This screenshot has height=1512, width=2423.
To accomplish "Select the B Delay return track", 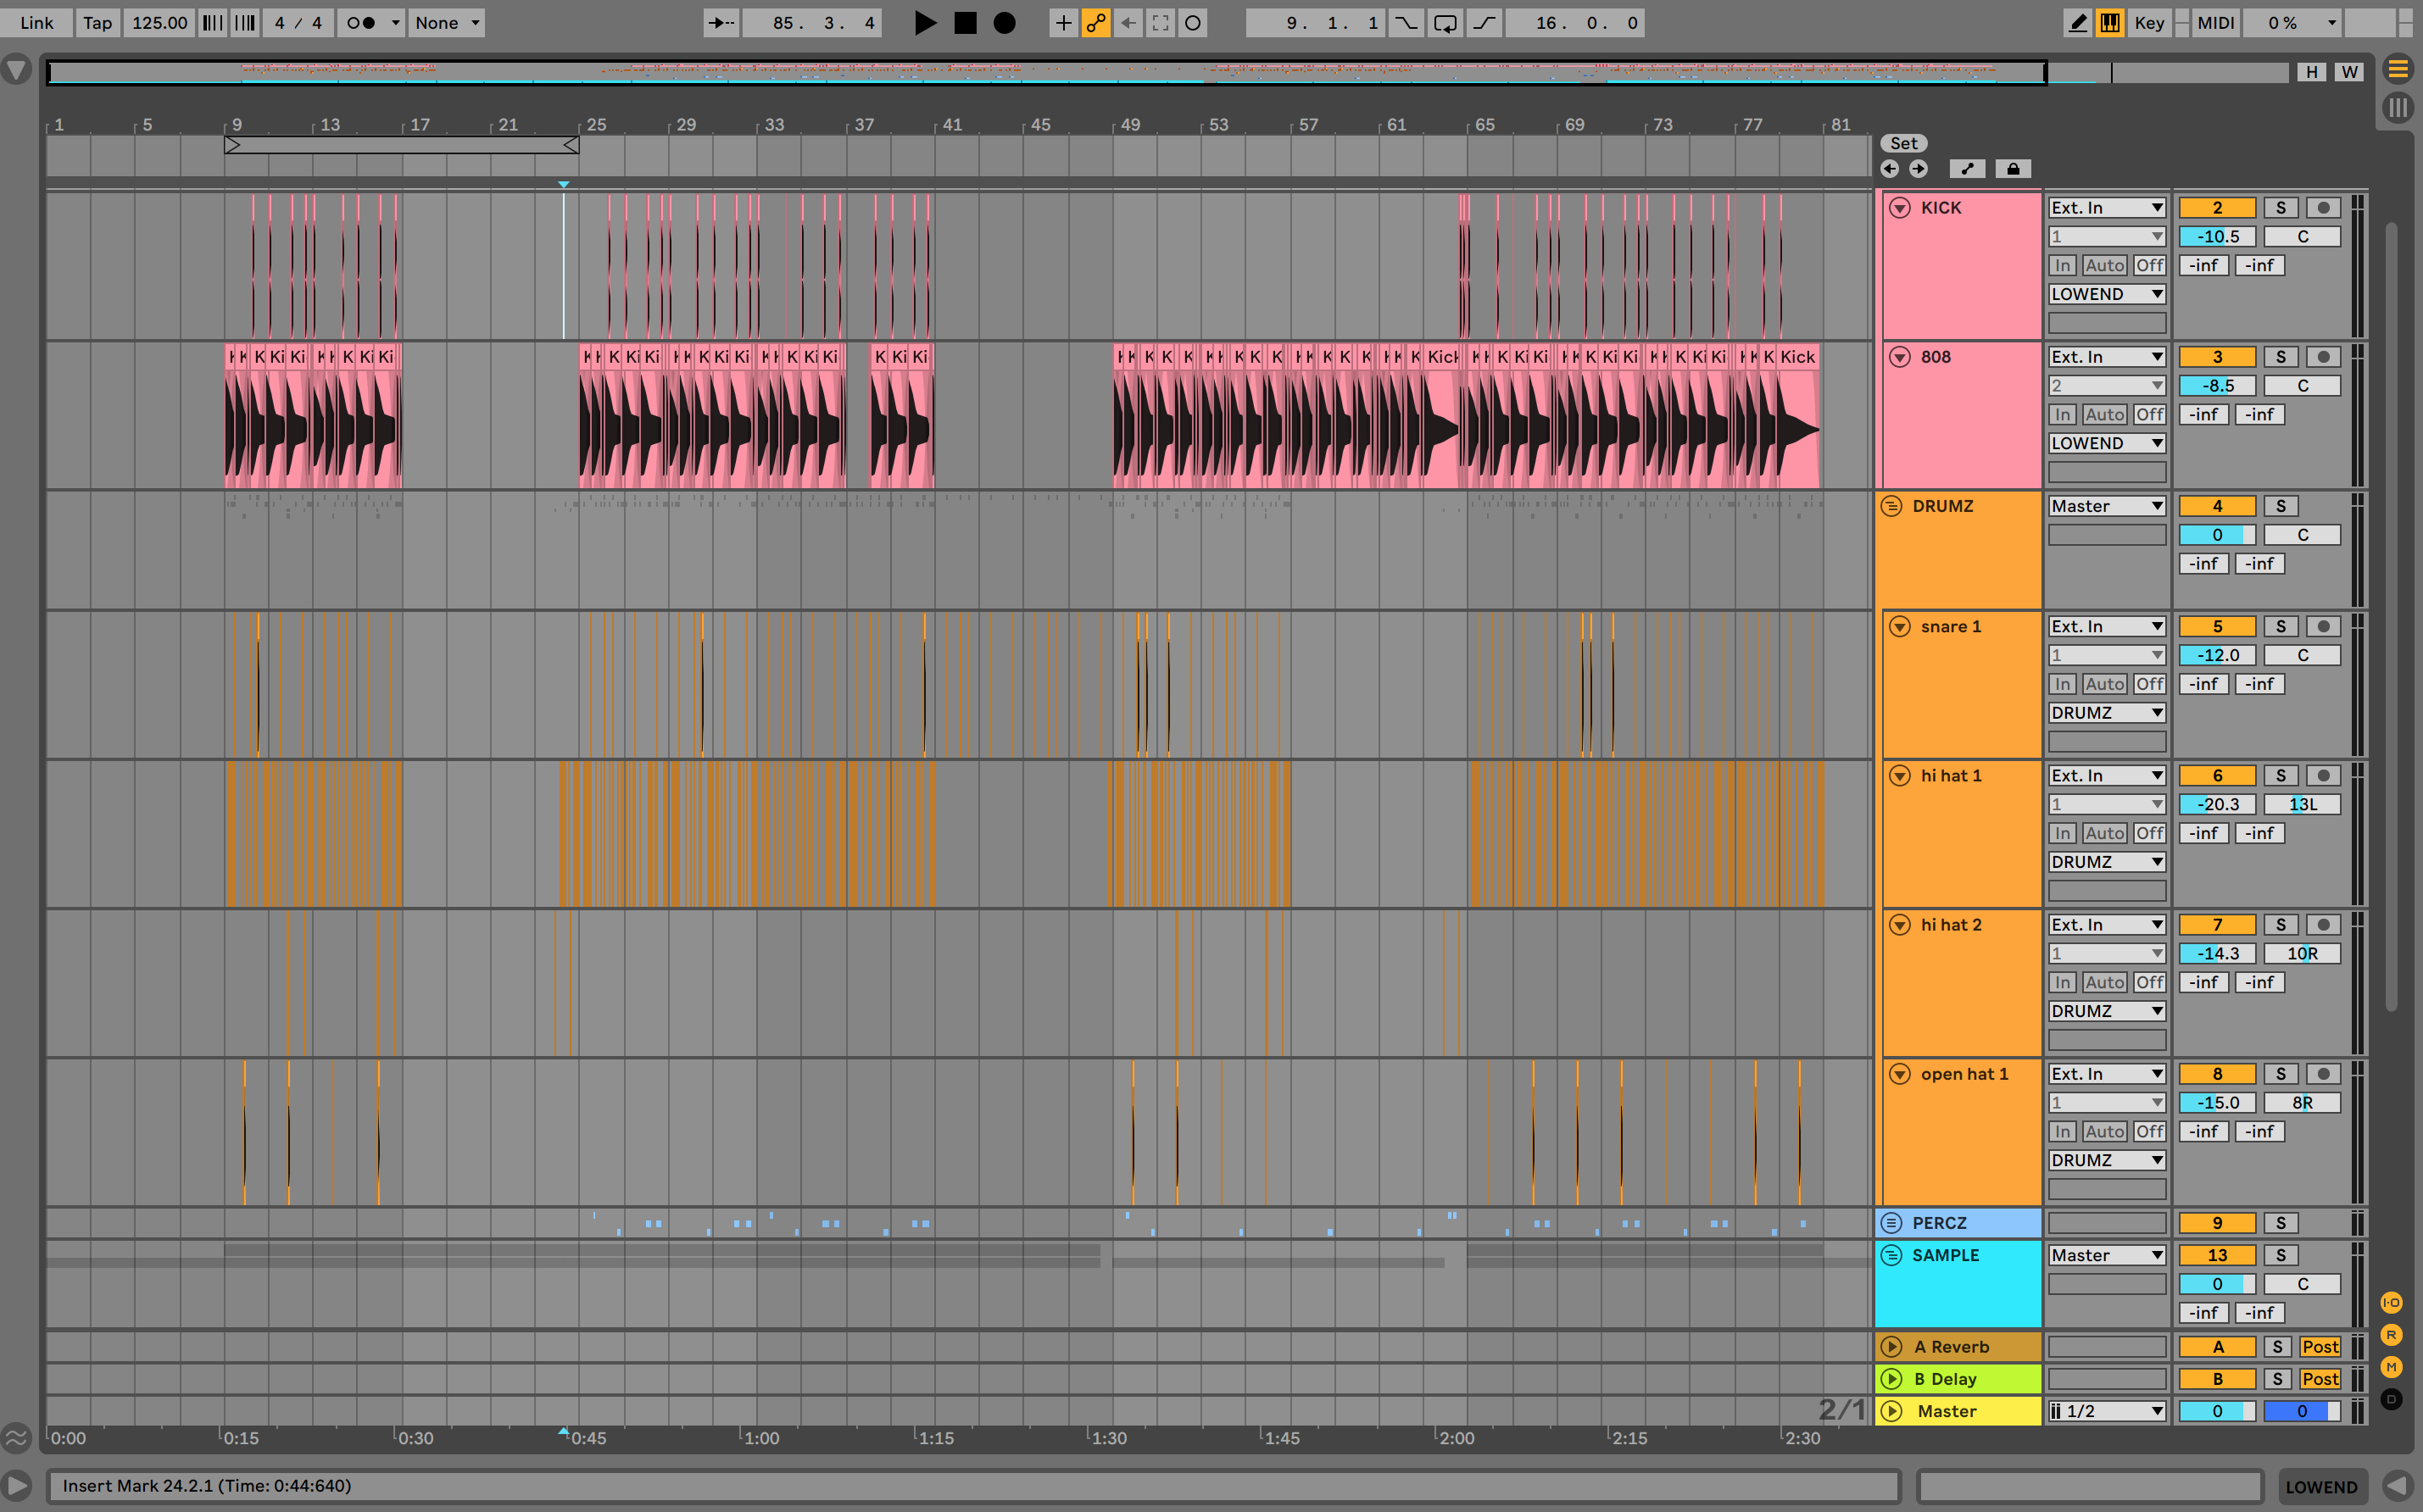I will point(1958,1379).
